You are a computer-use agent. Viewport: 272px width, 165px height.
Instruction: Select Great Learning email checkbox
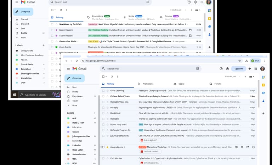click(x=103, y=91)
